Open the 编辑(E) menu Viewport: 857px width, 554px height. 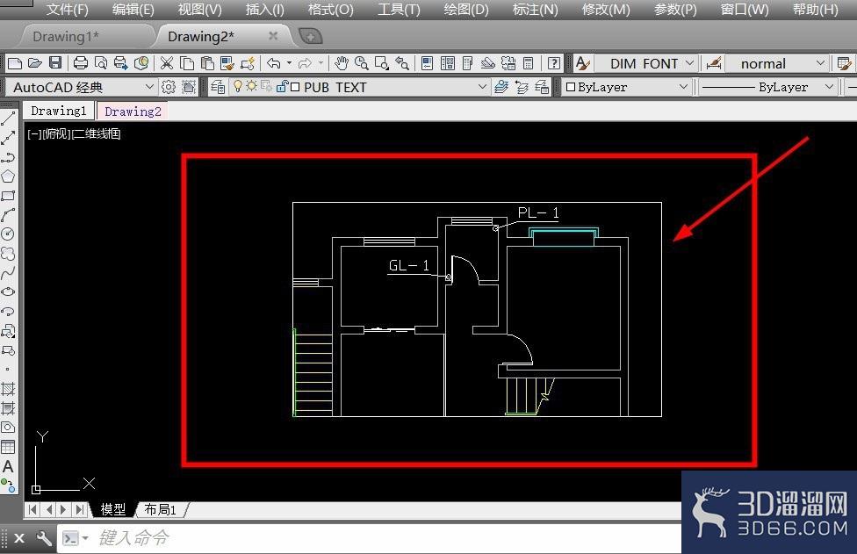pos(133,10)
